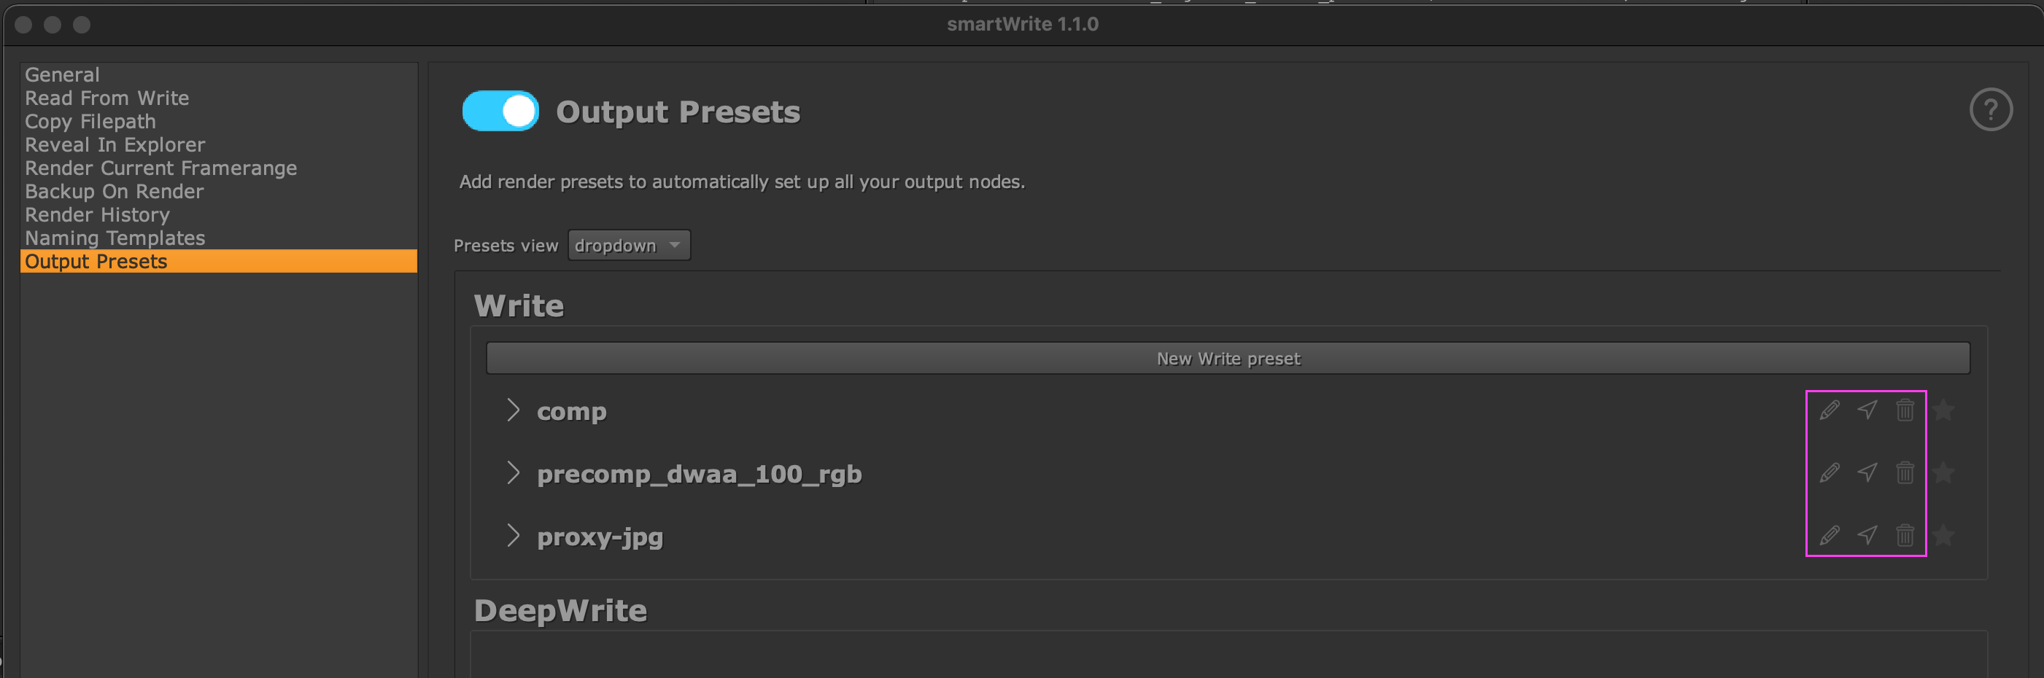This screenshot has width=2044, height=678.
Task: Edit the proxy-jpg preset with pencil icon
Action: point(1828,536)
